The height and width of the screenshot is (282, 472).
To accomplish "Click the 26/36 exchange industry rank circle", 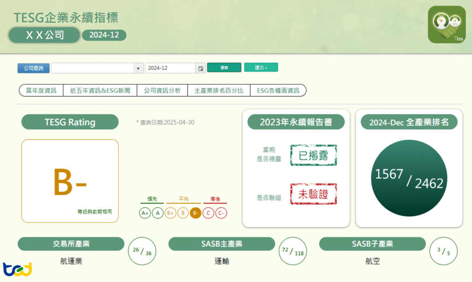I will (142, 251).
